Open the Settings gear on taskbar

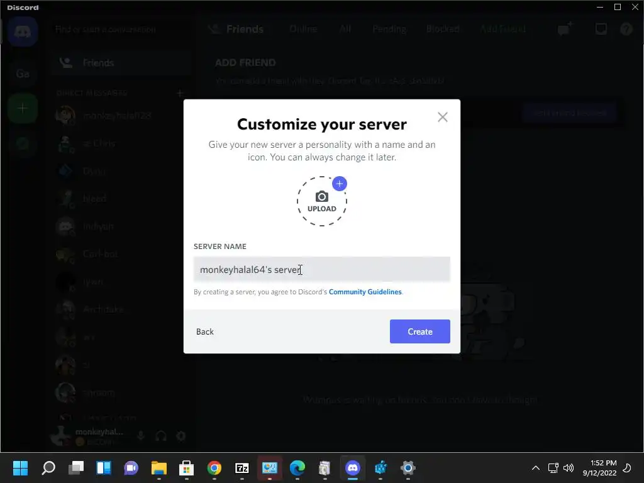(x=408, y=468)
